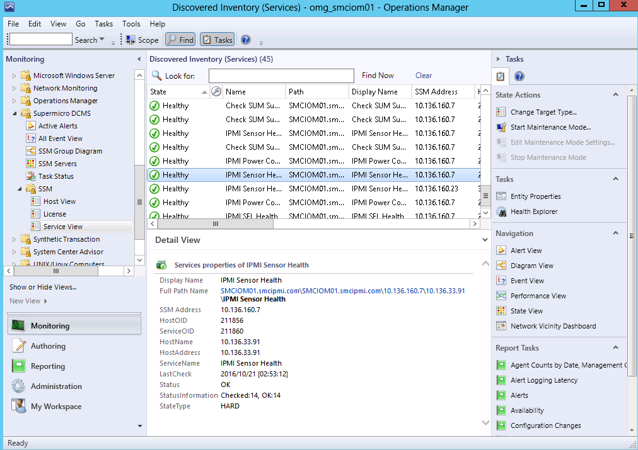Click the Health Explorer icon
The width and height of the screenshot is (638, 450).
[x=501, y=211]
